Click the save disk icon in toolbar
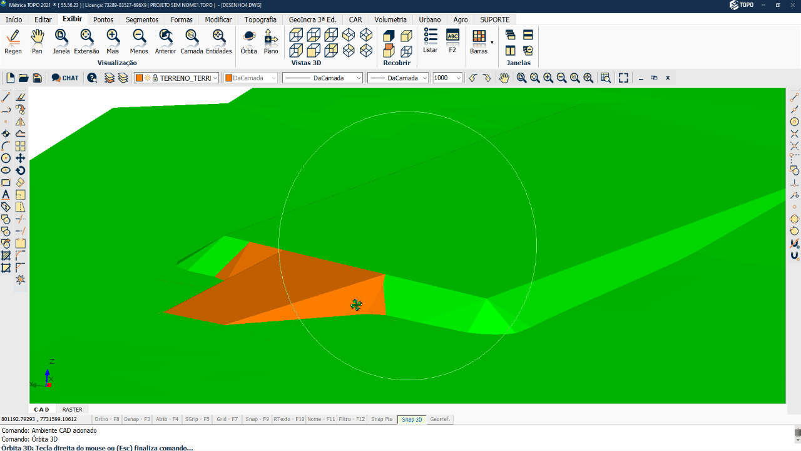Image resolution: width=801 pixels, height=451 pixels. pos(38,78)
